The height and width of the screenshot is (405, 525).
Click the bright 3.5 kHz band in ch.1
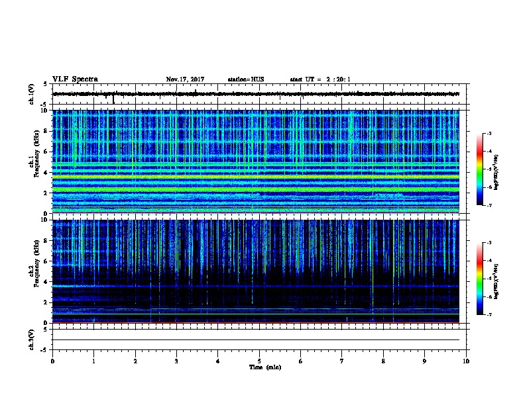[x=256, y=177]
